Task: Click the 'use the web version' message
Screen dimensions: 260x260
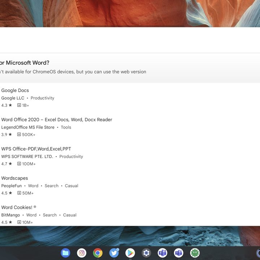Action: coord(73,71)
